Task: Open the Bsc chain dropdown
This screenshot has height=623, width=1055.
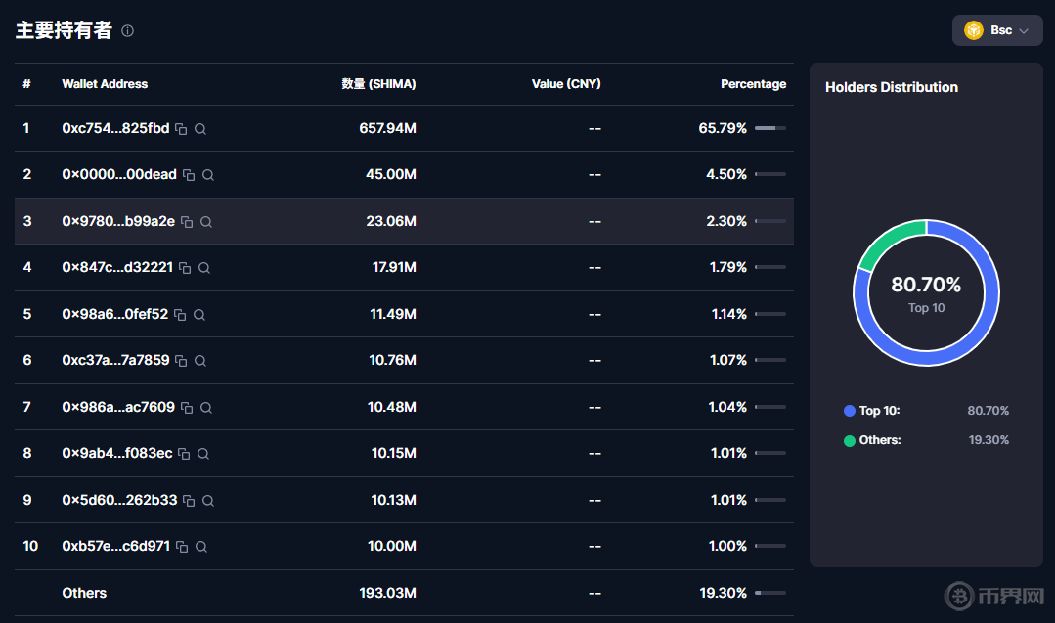Action: point(996,30)
